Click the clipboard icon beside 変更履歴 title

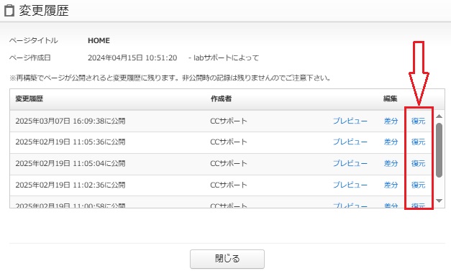coord(9,11)
